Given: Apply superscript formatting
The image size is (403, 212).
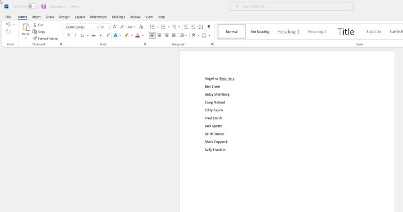Looking at the screenshot, I should coord(108,35).
